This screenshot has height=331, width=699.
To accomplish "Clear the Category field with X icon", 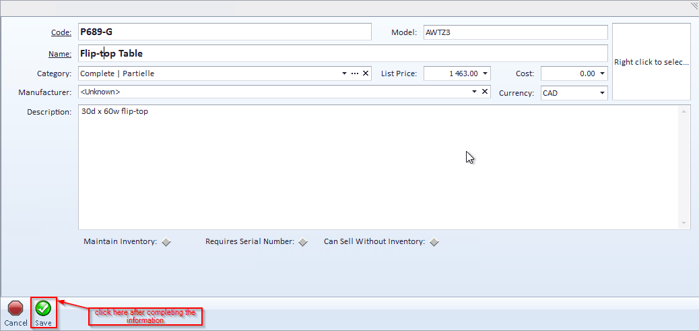I will point(366,73).
